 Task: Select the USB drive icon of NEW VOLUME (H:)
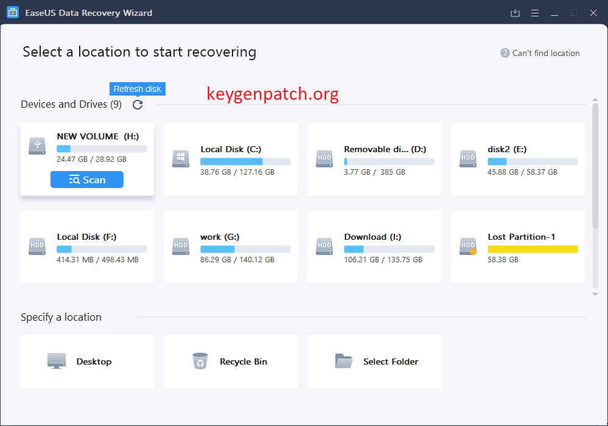(x=37, y=146)
